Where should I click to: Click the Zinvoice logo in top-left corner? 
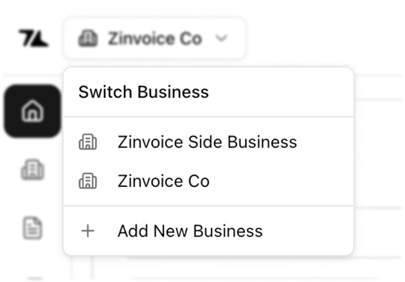point(33,38)
